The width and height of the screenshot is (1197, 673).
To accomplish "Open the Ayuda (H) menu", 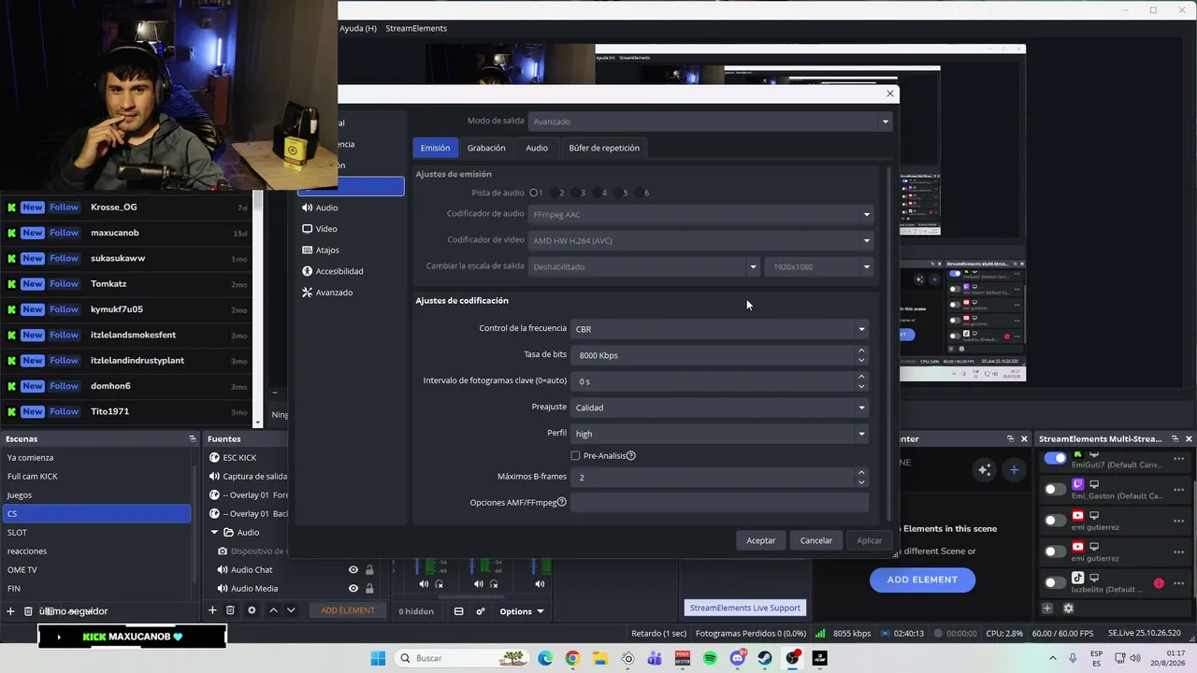I will 358,28.
